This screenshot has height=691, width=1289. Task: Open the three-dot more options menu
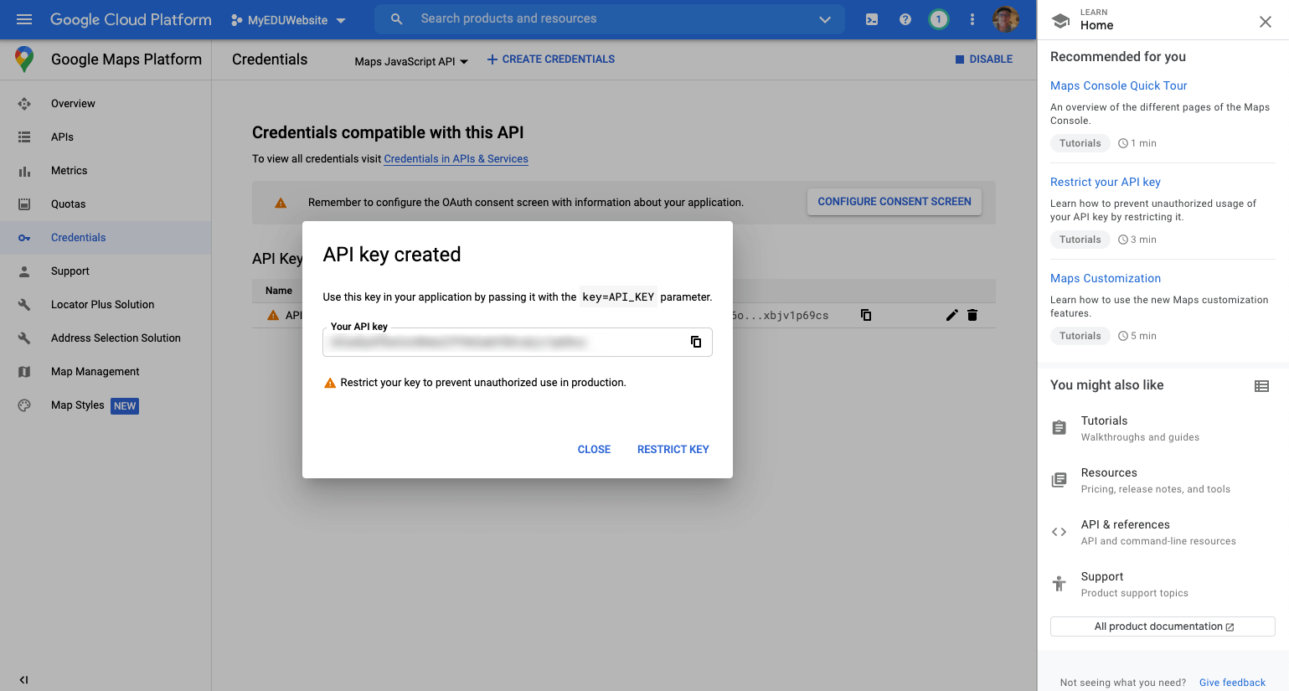(972, 19)
